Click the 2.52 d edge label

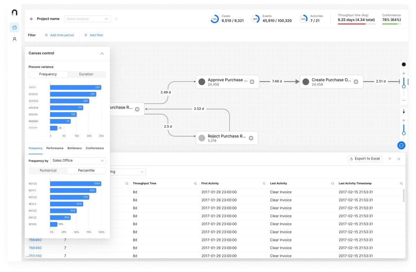pos(199,109)
